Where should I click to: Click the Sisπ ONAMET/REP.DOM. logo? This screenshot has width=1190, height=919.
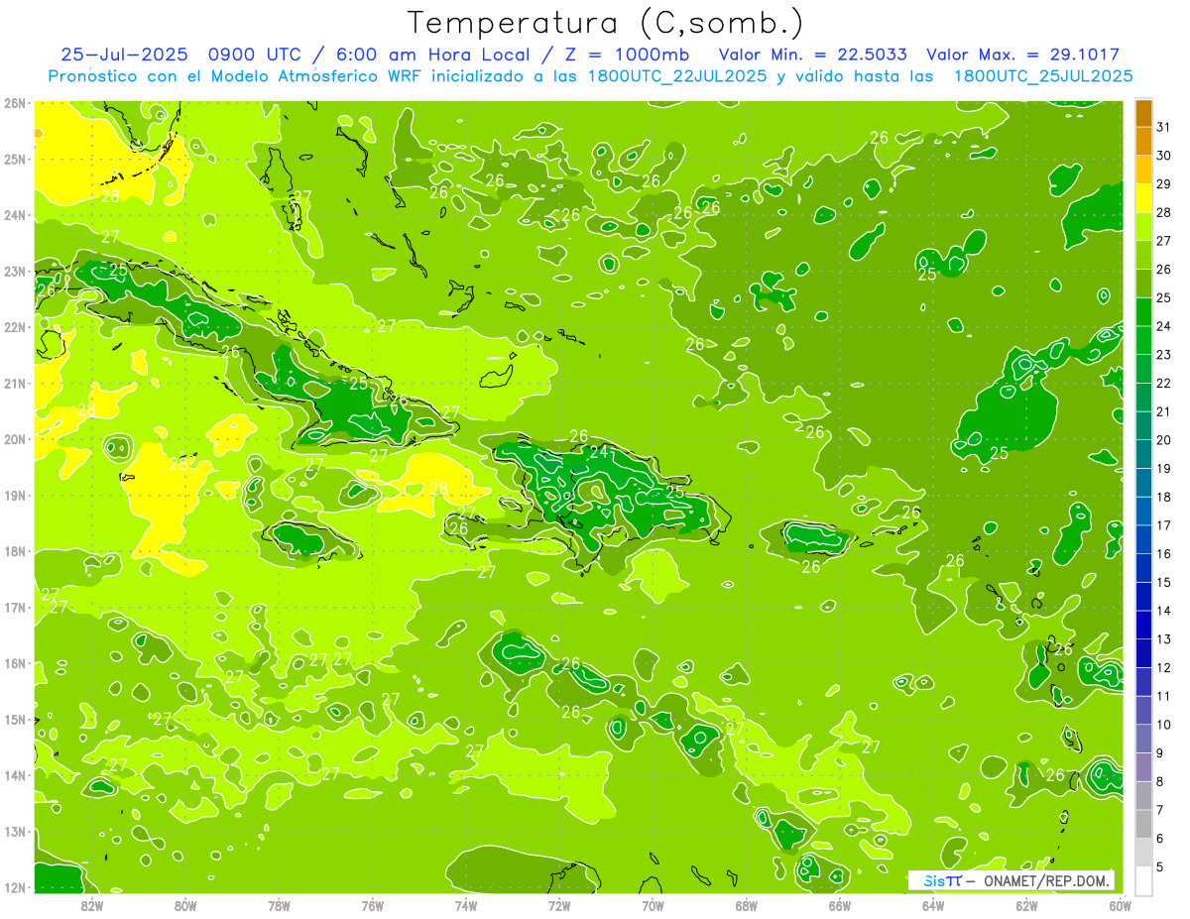1011,880
